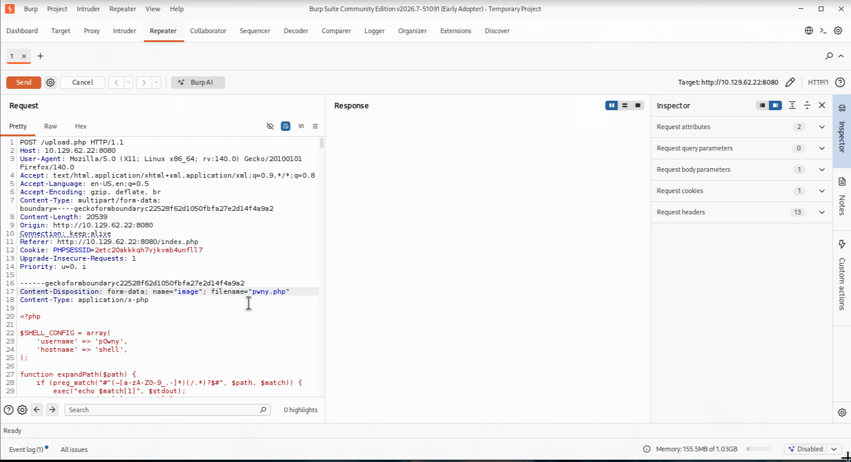Close Repeater tab 1
The width and height of the screenshot is (851, 462).
tap(24, 56)
